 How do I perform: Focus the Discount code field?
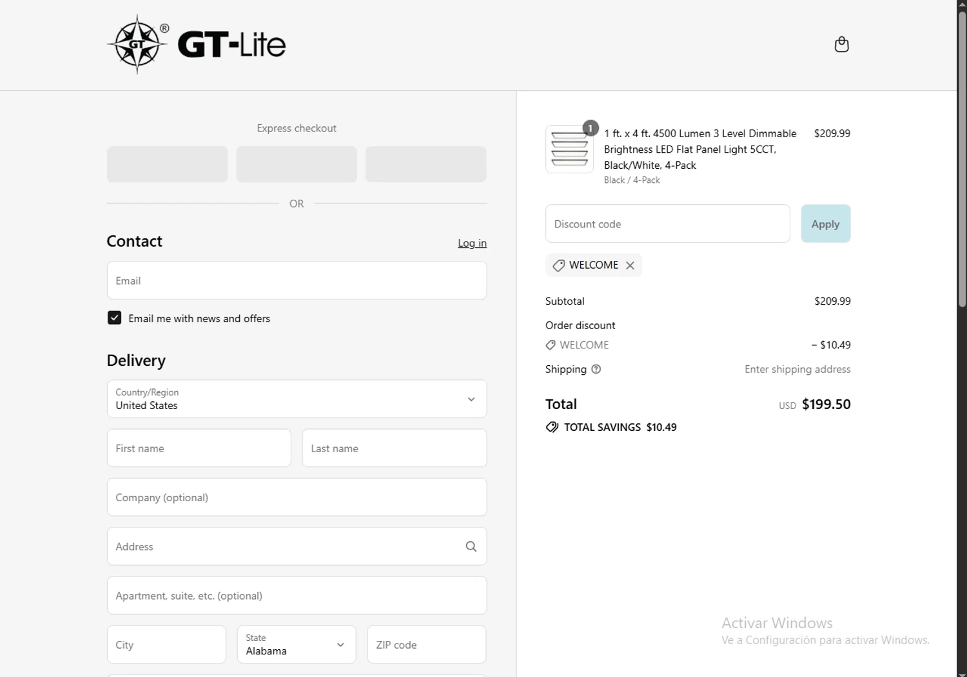click(667, 224)
